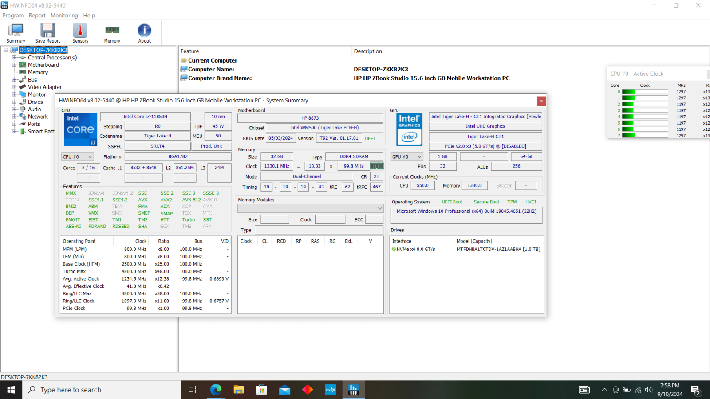Open the CPU #0 selector dropdown
Screen dimensions: 710x399
click(77, 156)
